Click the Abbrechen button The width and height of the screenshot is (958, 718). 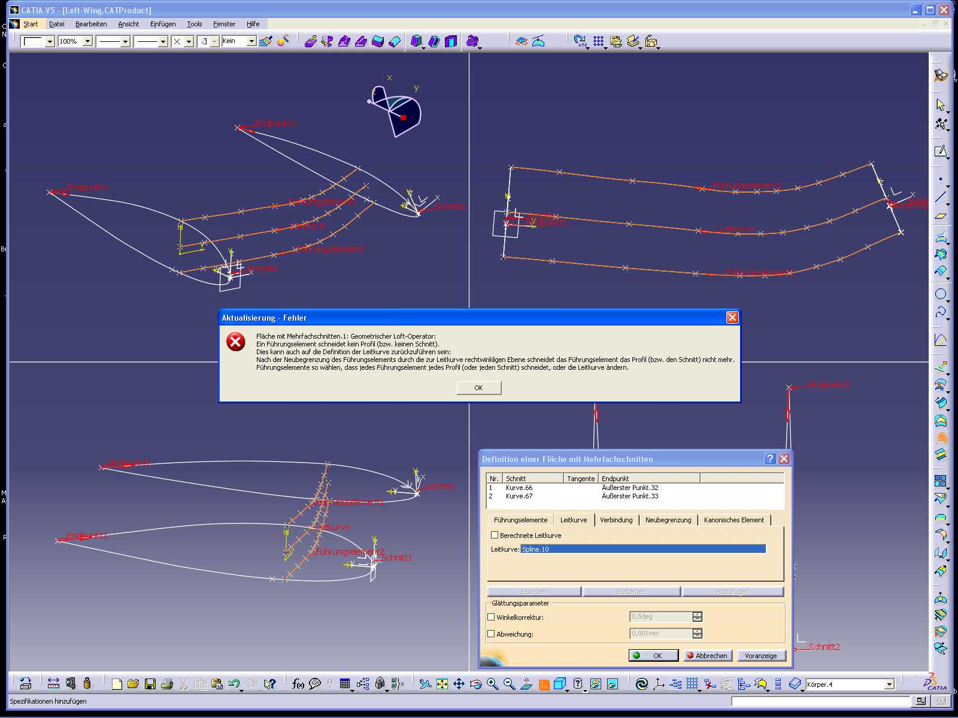click(x=707, y=655)
